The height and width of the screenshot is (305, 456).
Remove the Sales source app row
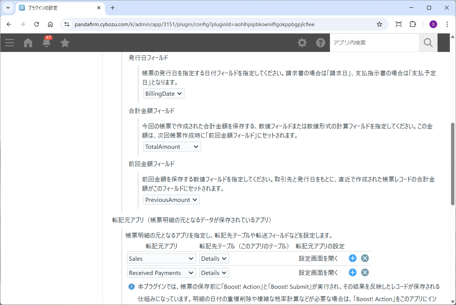(x=365, y=258)
